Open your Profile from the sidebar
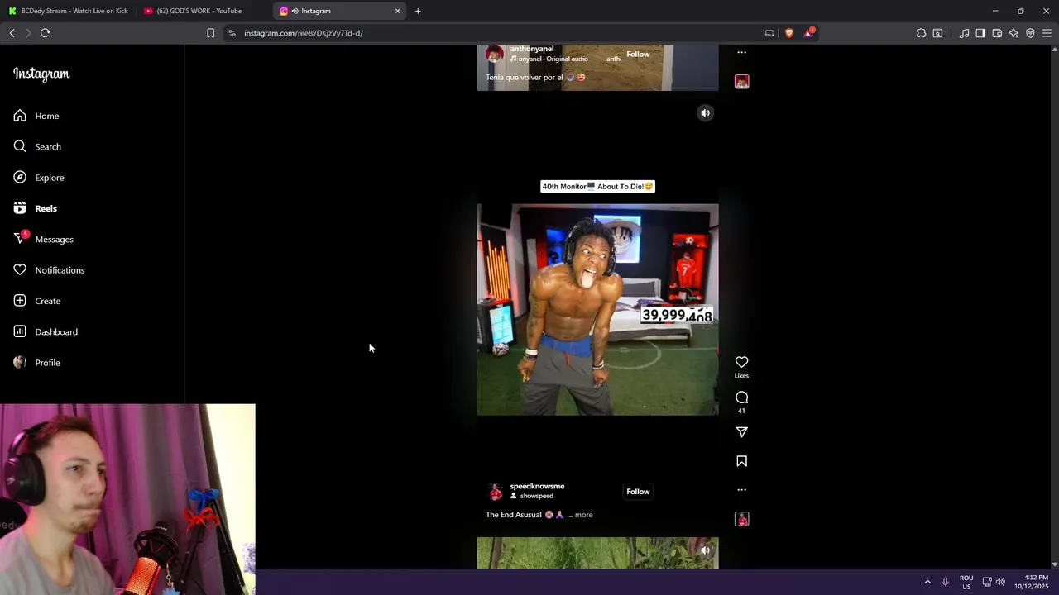Screen dimensions: 1059x595 click(37, 363)
